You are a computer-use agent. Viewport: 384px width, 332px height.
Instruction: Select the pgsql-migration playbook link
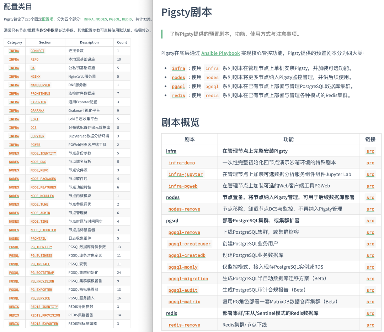click(188, 279)
